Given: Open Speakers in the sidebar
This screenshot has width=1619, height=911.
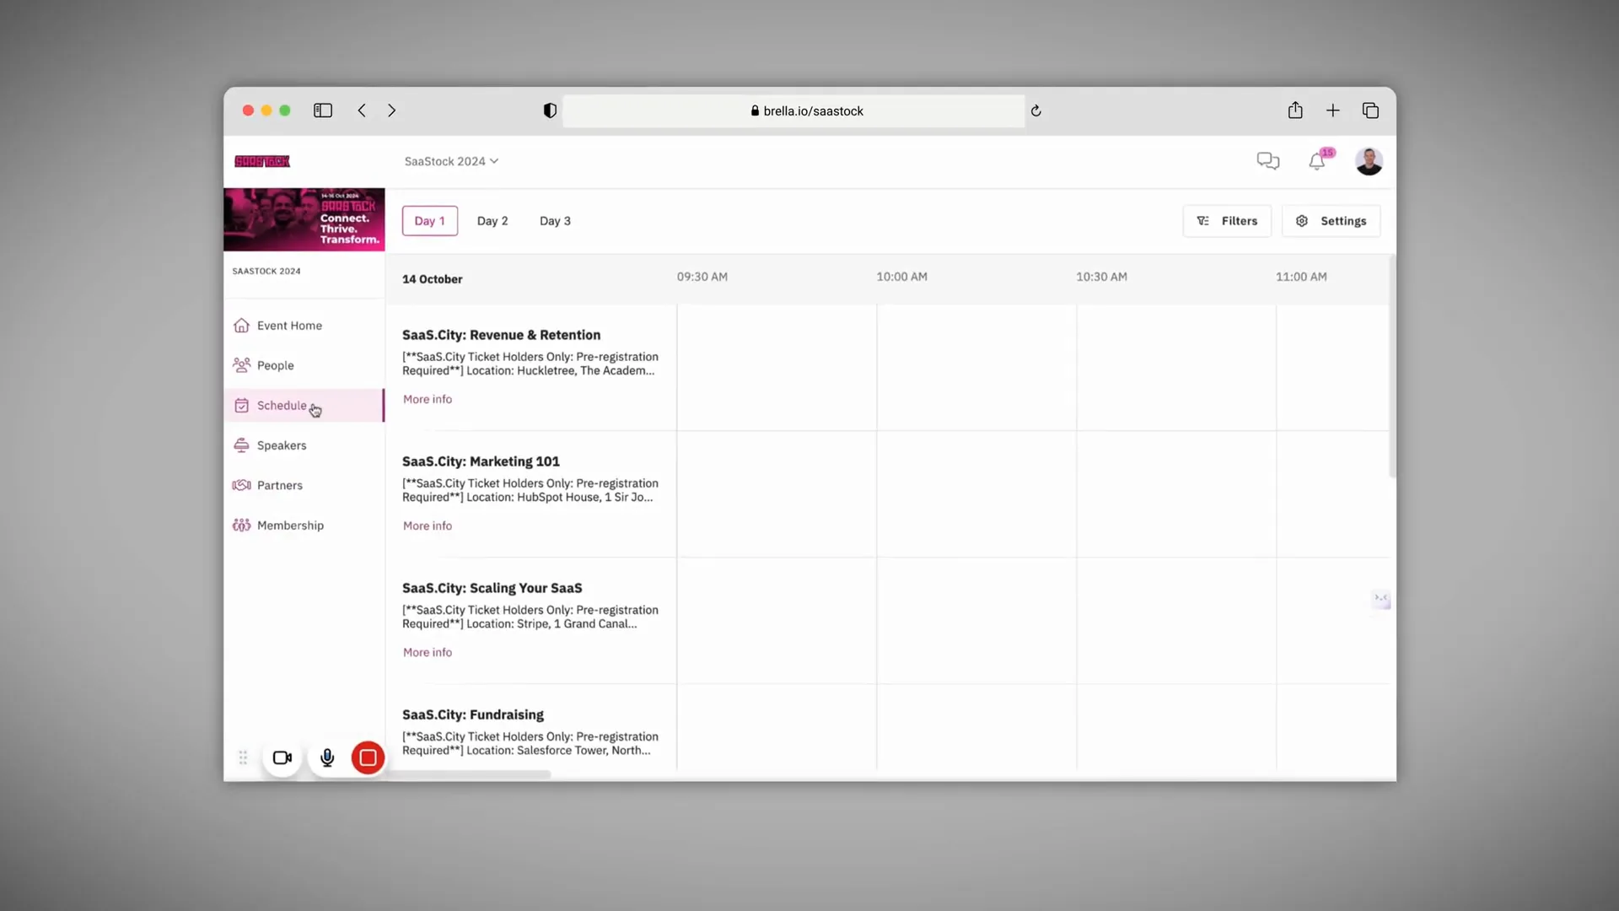Looking at the screenshot, I should [x=304, y=445].
